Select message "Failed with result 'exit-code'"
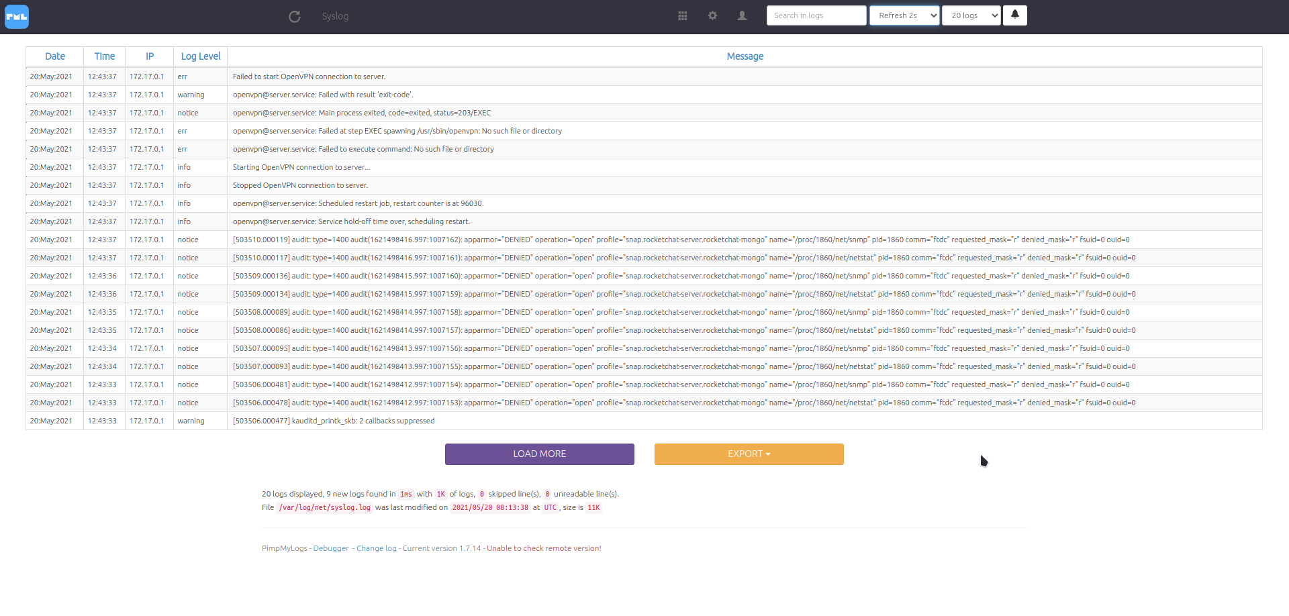This screenshot has height=616, width=1289. pyautogui.click(x=323, y=95)
